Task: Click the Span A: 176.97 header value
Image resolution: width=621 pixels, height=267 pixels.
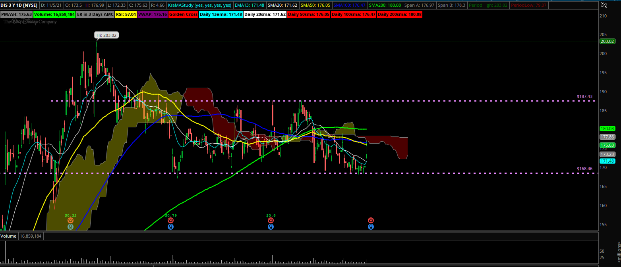Action: click(419, 5)
